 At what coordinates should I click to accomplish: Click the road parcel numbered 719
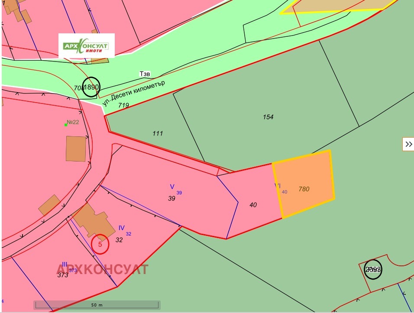pos(123,105)
